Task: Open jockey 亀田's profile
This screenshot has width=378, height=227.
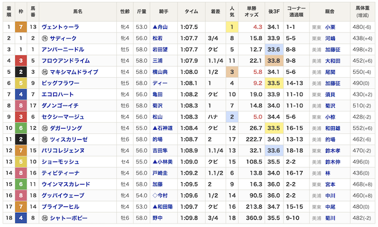Action: pyautogui.click(x=158, y=94)
